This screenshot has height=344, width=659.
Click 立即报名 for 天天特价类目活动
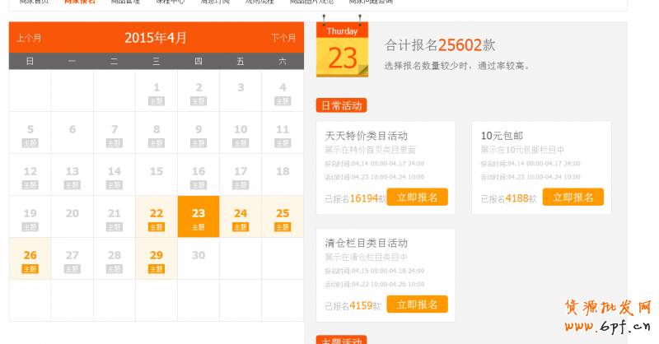[417, 198]
